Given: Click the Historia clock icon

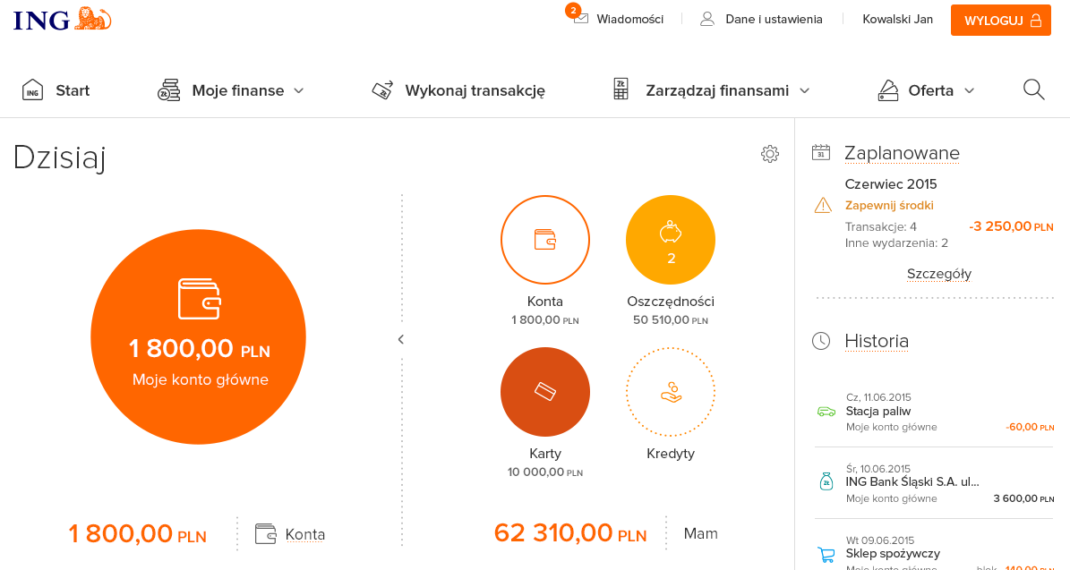Looking at the screenshot, I should (820, 341).
